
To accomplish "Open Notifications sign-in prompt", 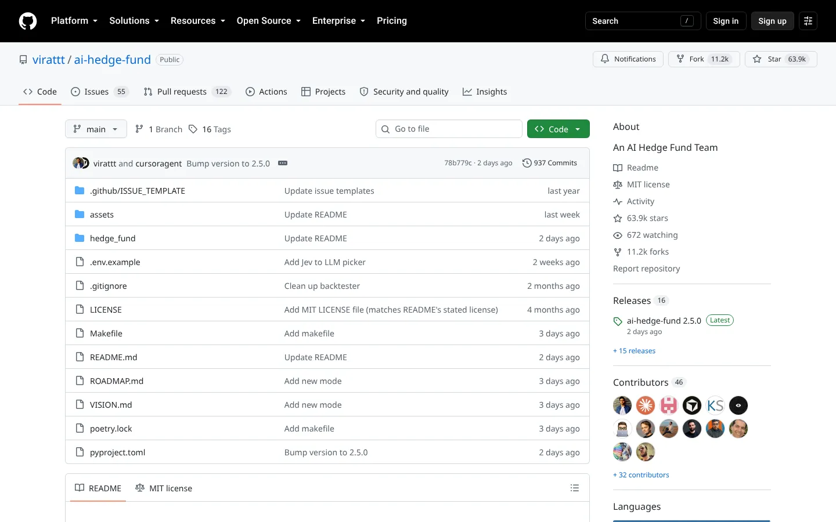I will pos(628,59).
